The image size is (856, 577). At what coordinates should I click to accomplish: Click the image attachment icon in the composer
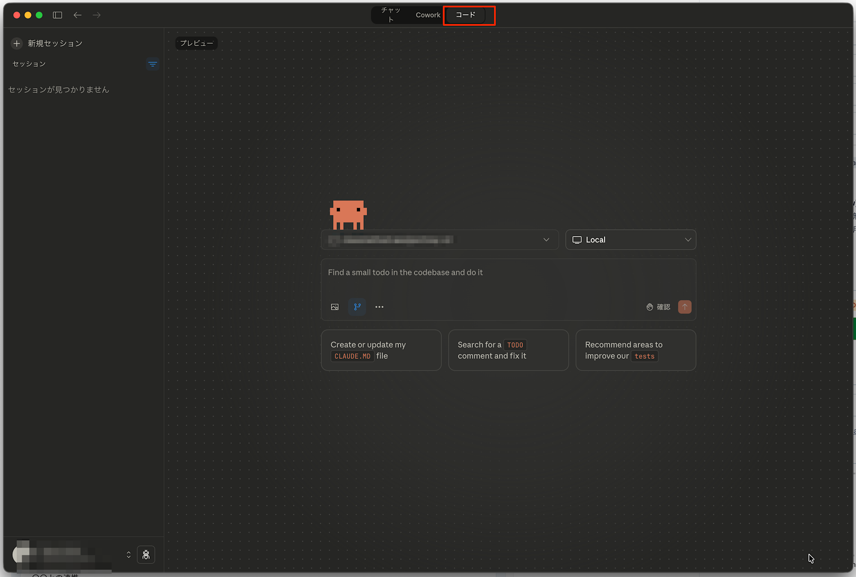tap(335, 307)
